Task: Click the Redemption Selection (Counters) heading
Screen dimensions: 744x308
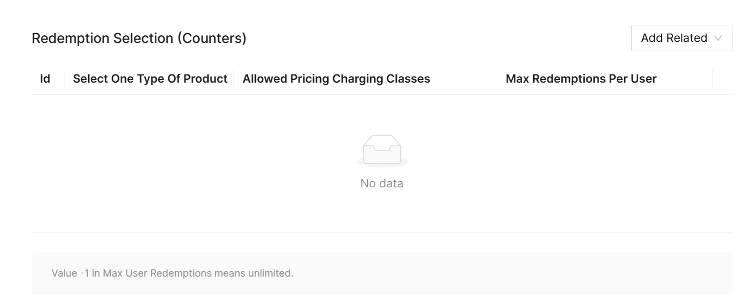Action: click(x=139, y=39)
